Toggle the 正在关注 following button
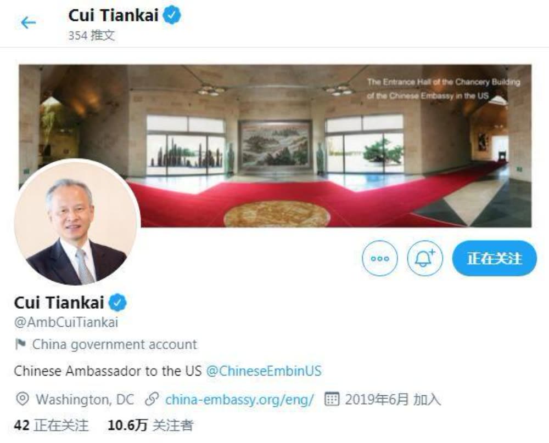Viewport: 549px width, 443px height. pyautogui.click(x=495, y=258)
